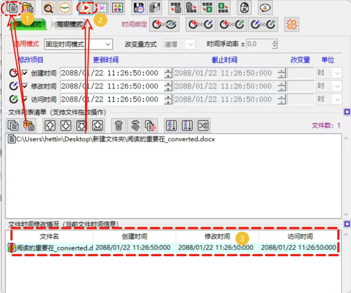
Task: Click the speech bubble icon in toolbar
Action: [x=265, y=8]
